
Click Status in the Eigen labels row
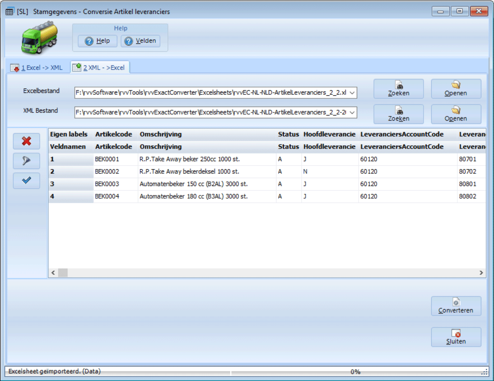289,135
